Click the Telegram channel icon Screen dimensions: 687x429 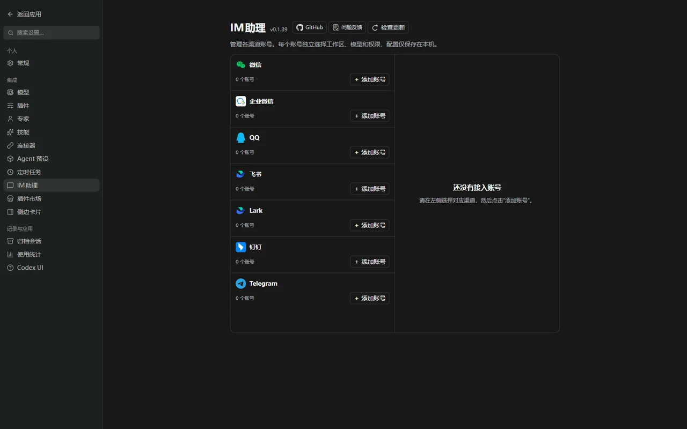tap(241, 284)
